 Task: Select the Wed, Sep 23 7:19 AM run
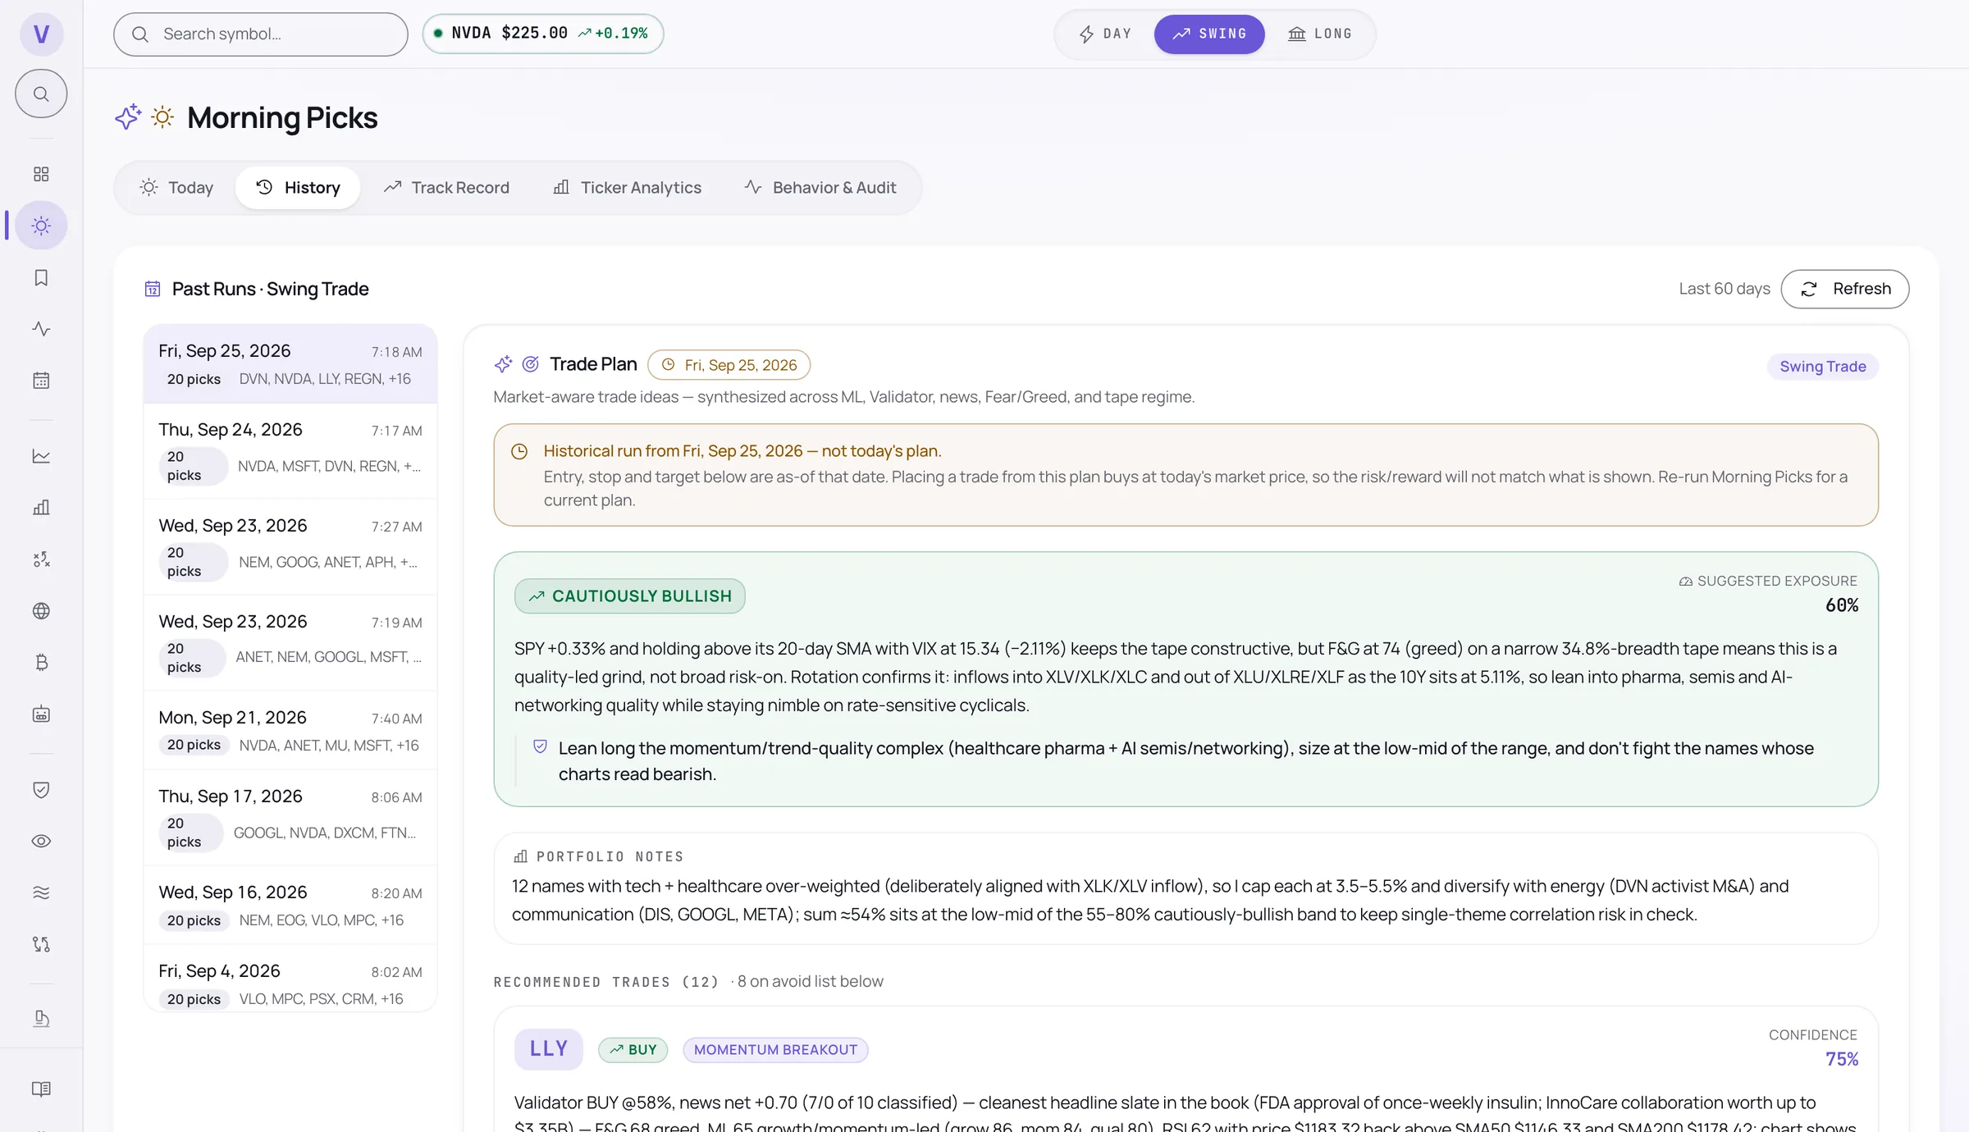coord(290,643)
